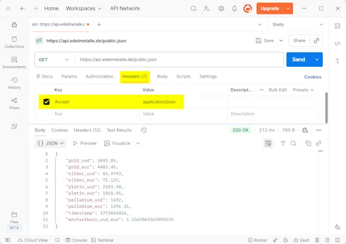Open the Test Results tab

(x=119, y=130)
